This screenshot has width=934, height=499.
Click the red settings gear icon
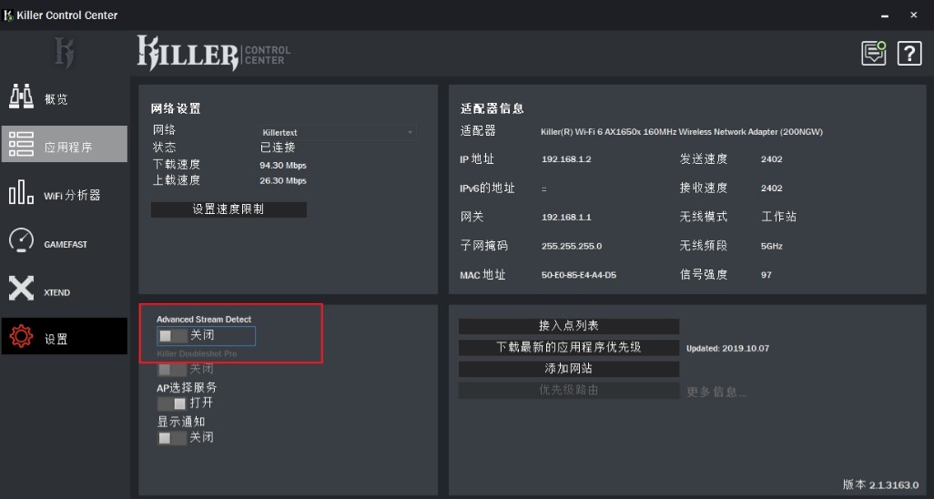pos(22,337)
